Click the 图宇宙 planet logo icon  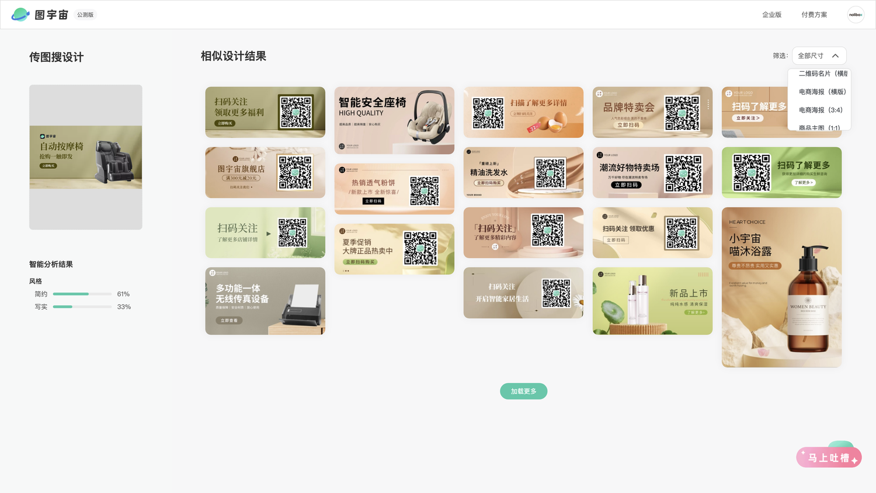click(20, 15)
